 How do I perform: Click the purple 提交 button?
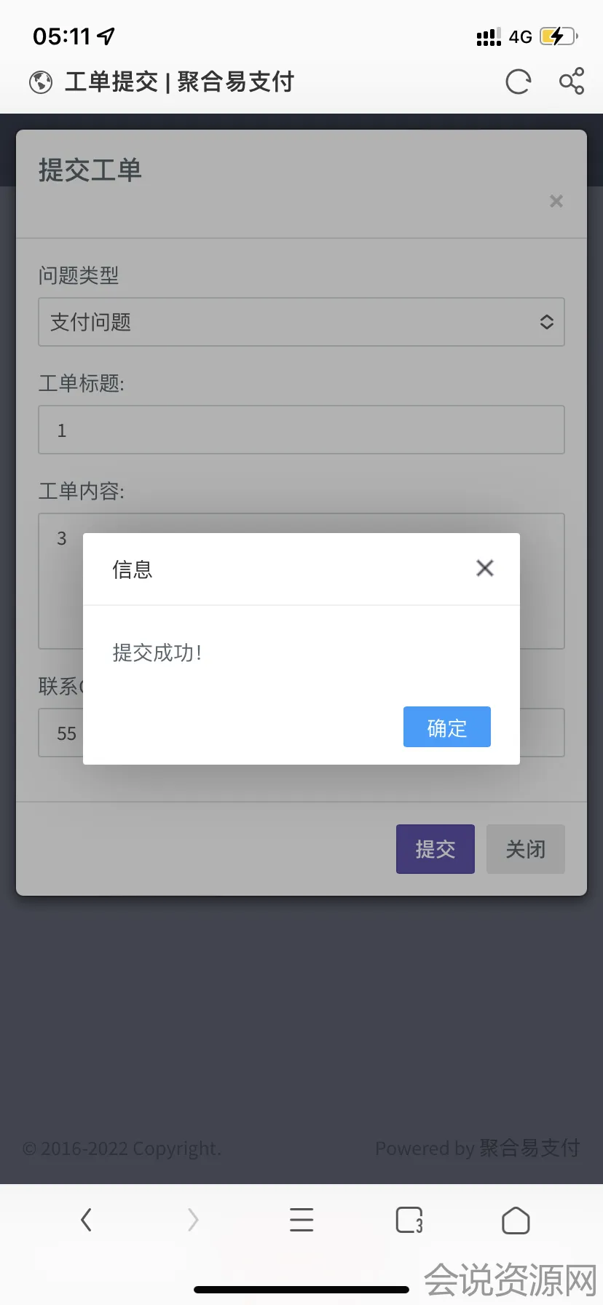(x=435, y=849)
